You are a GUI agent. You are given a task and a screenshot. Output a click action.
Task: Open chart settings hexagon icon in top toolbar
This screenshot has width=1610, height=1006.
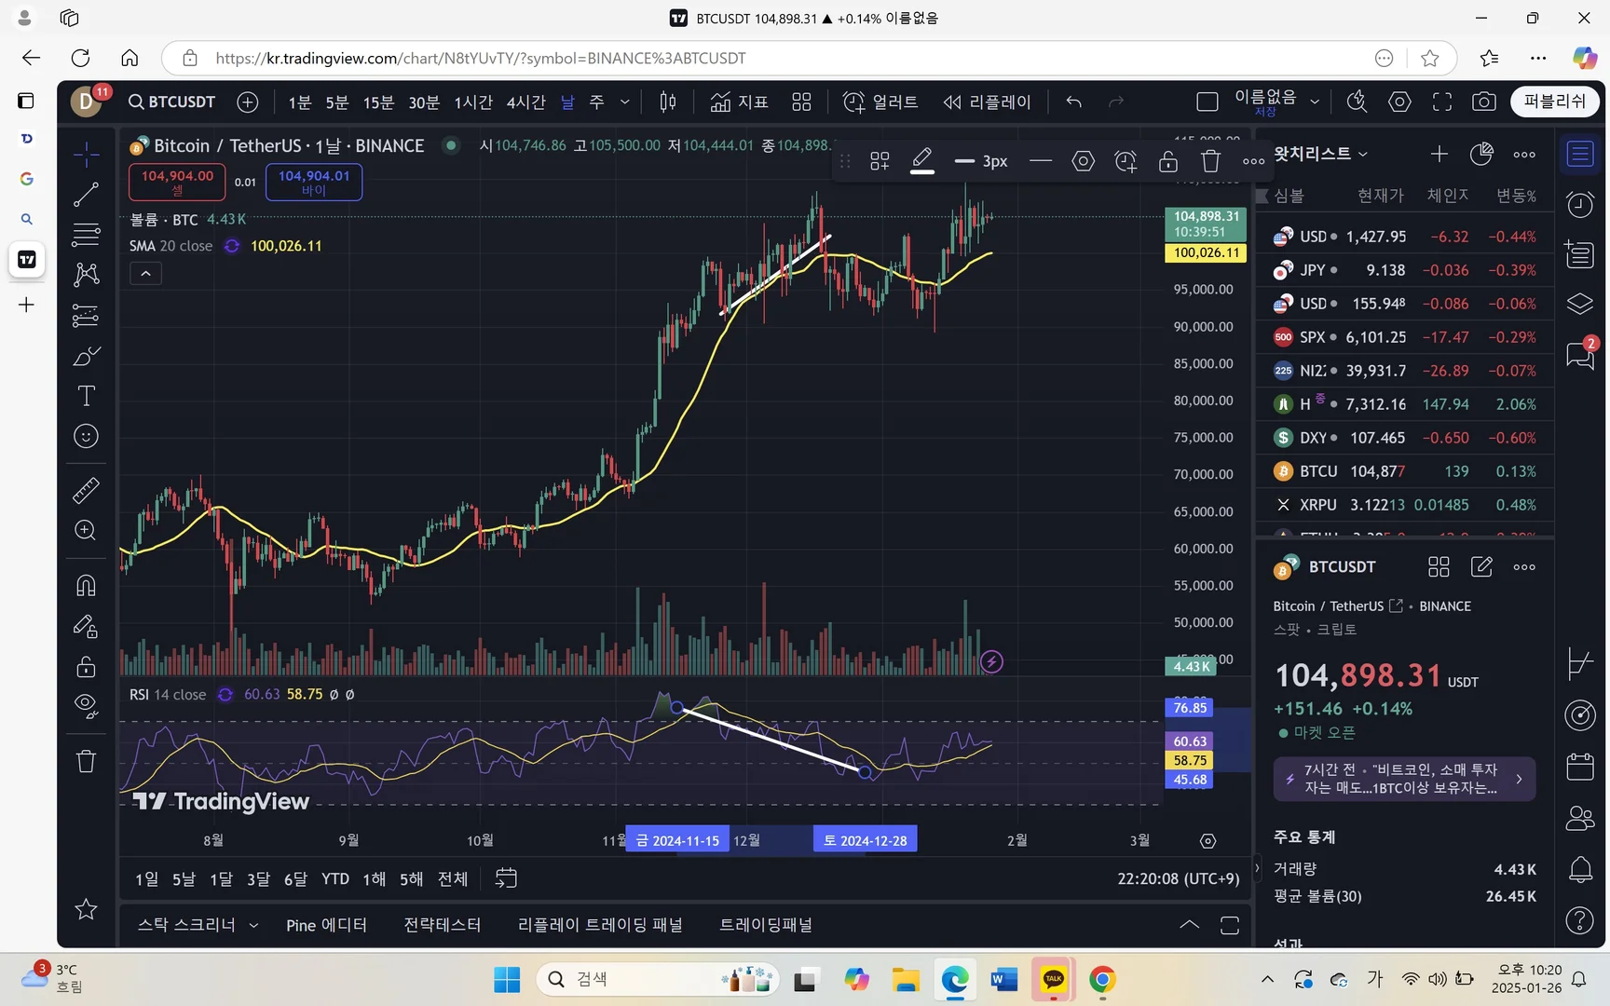[x=1399, y=102]
